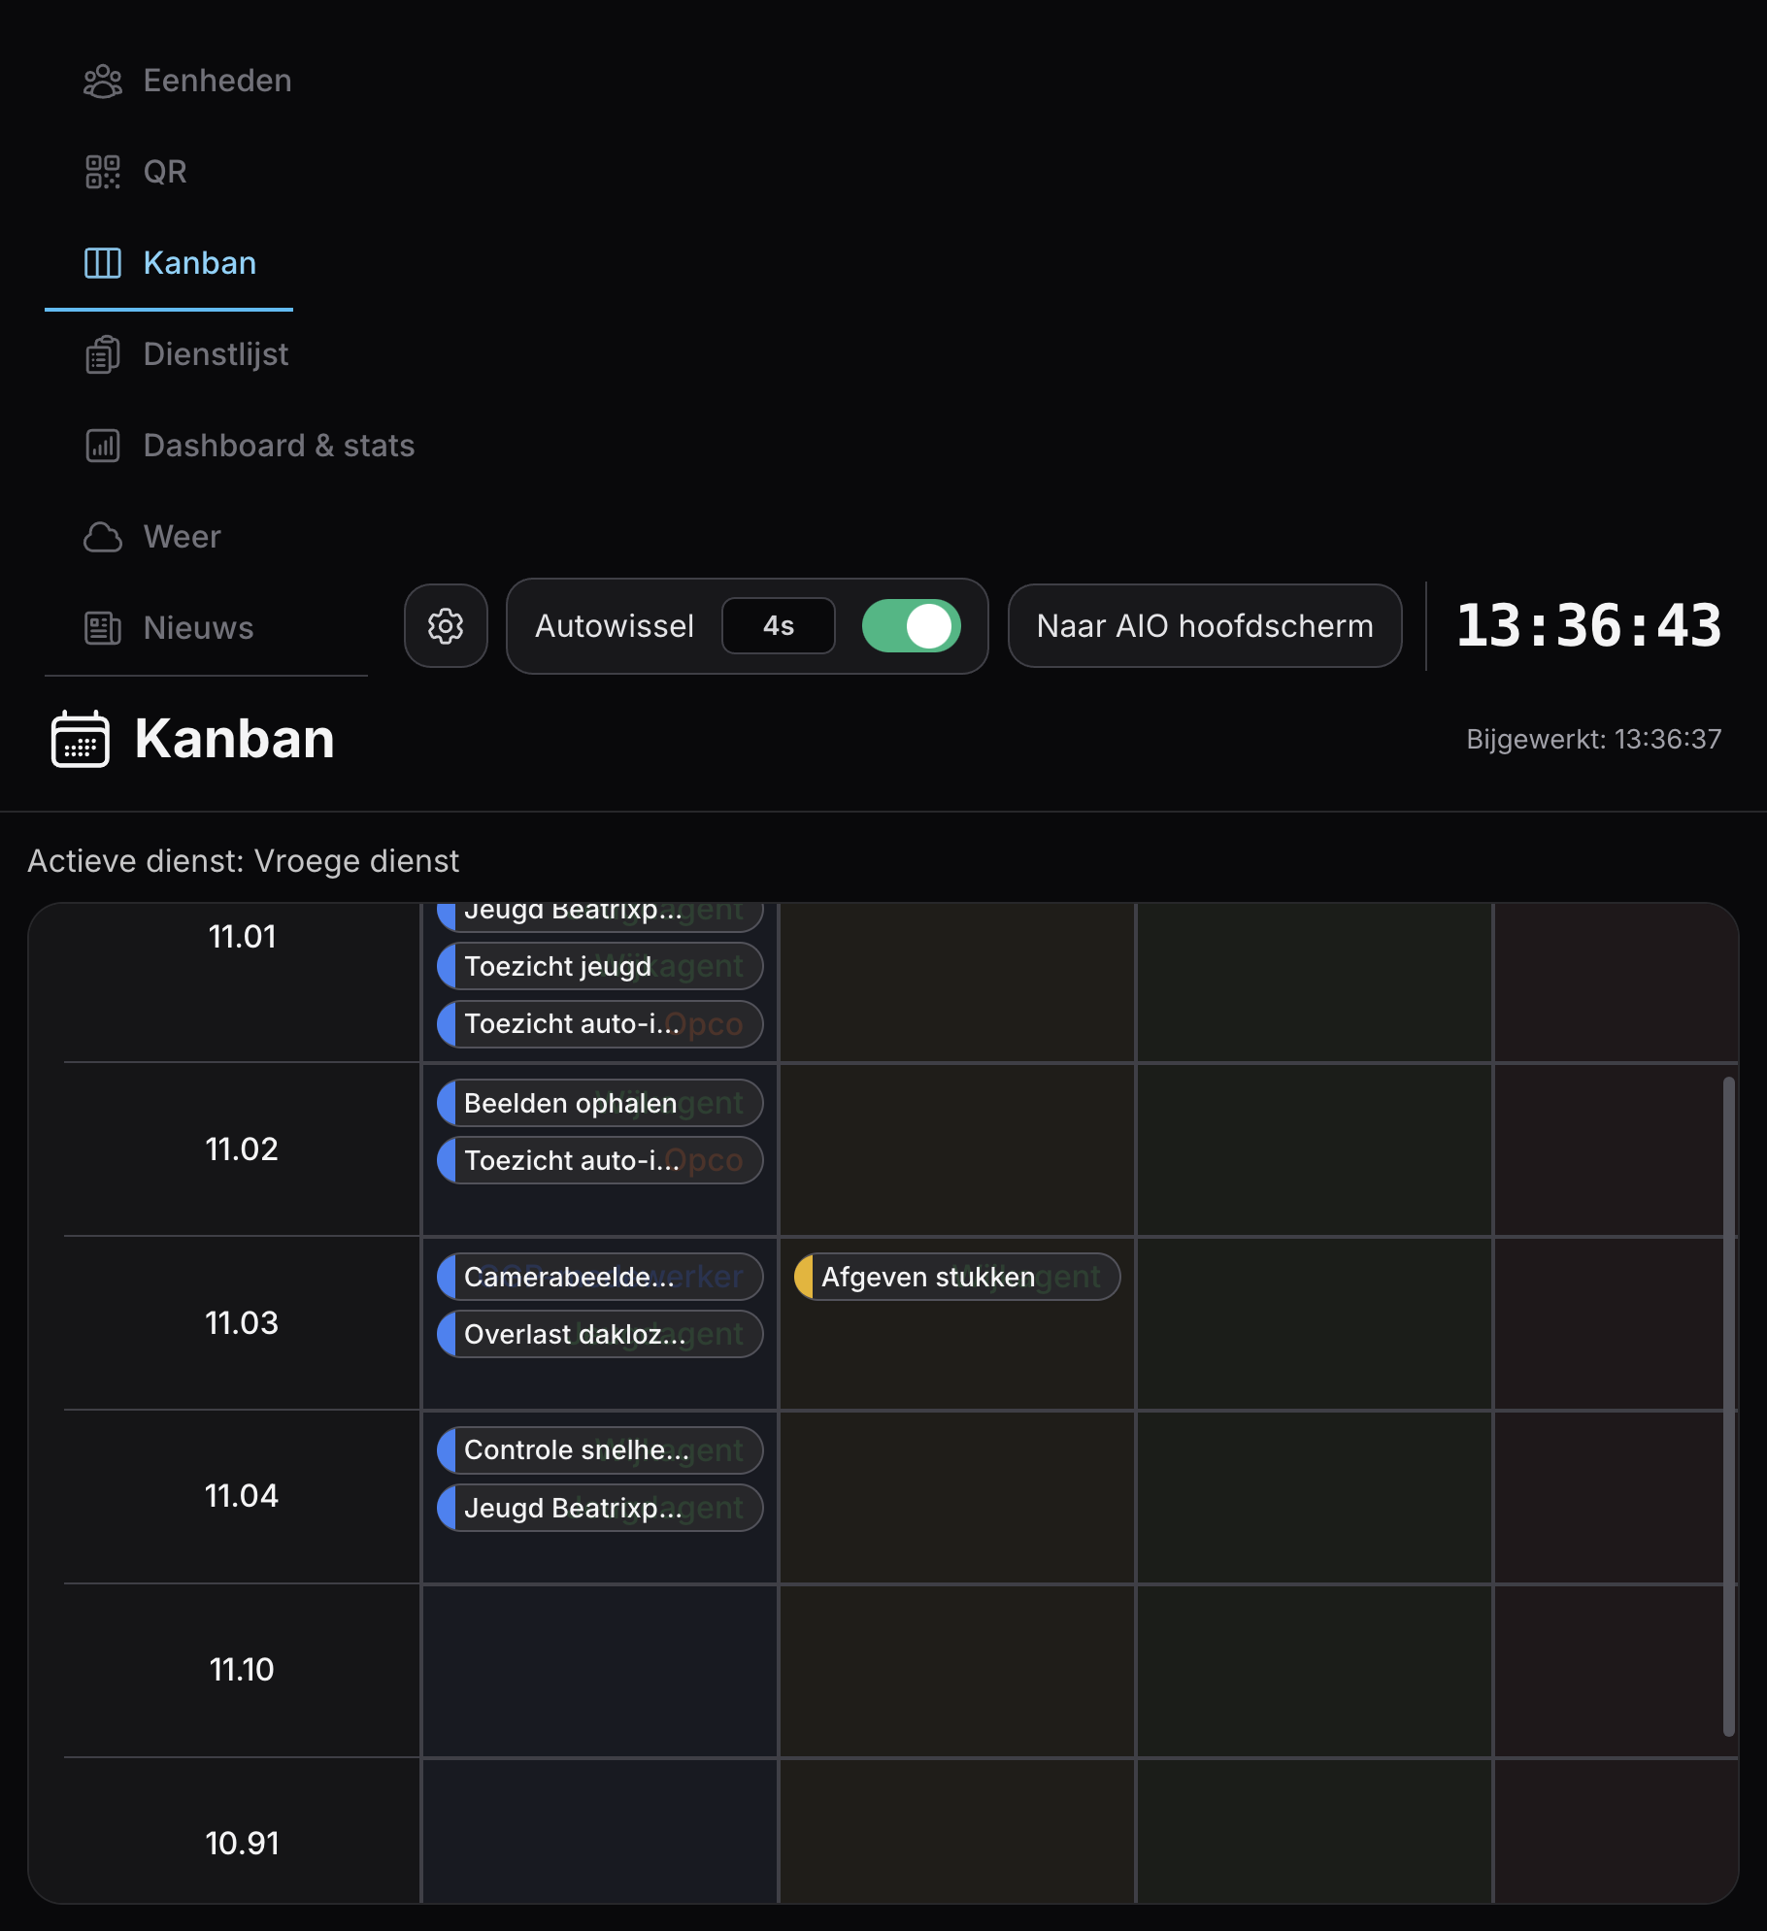Click the Dashboard & stats chart icon
The image size is (1767, 1931).
point(102,447)
